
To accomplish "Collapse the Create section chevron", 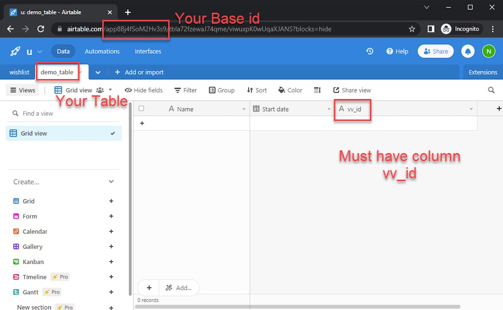I will (x=111, y=182).
